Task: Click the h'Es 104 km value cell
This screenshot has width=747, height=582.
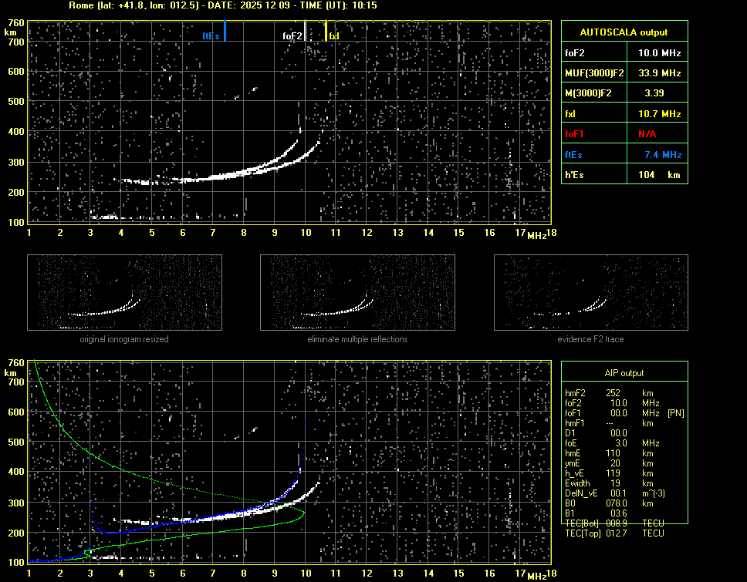Action: (x=654, y=175)
